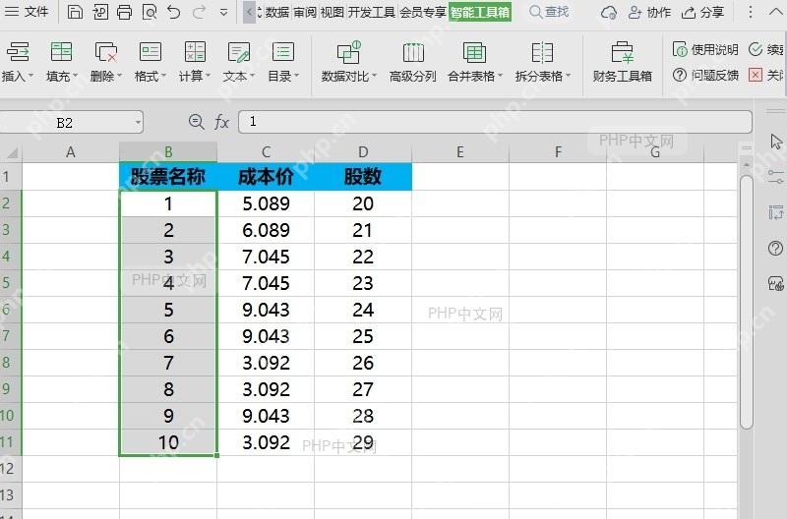
Task: Switch to the 会员专享 tab
Action: tap(423, 12)
